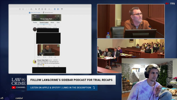Viewport: 177px width, 100px height.
Task: Click the like heart in top tweet row
Action: 50,25
